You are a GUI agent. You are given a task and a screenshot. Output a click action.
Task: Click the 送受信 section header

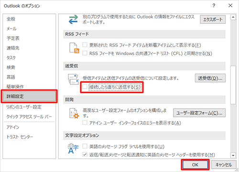144,66
